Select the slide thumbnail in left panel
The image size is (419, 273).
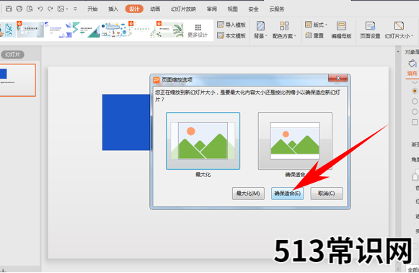pos(17,80)
